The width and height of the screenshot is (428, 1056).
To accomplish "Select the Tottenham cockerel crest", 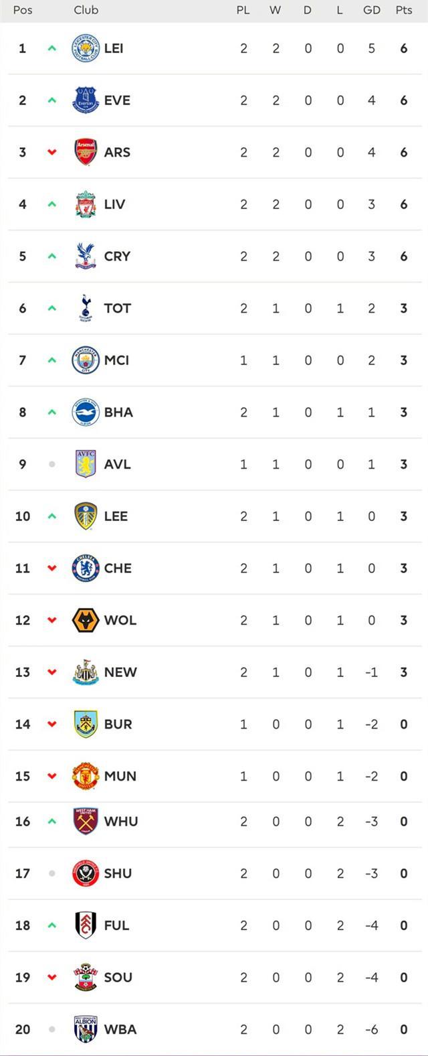I will pos(86,308).
